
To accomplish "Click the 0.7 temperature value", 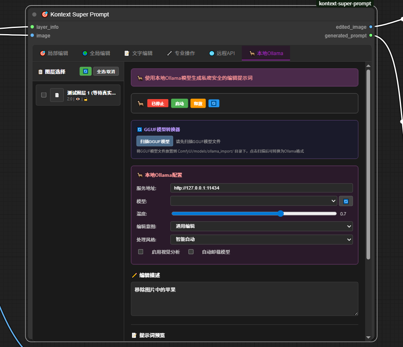I will pyautogui.click(x=343, y=214).
